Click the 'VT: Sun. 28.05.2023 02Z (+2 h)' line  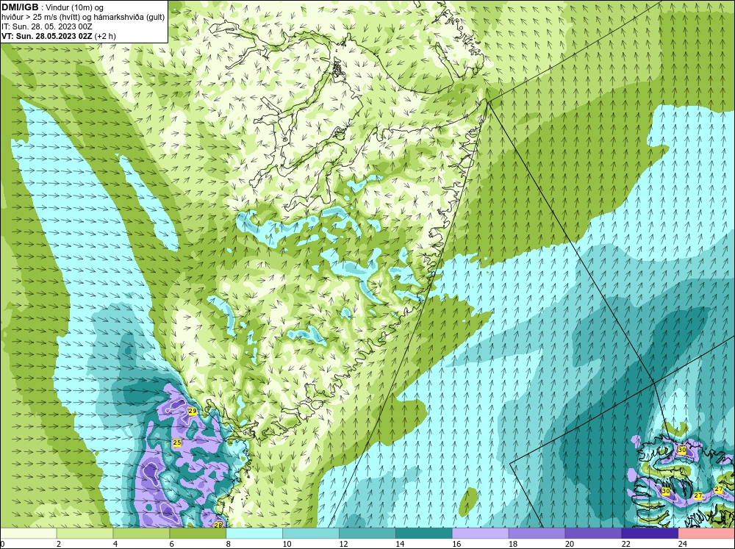point(59,35)
